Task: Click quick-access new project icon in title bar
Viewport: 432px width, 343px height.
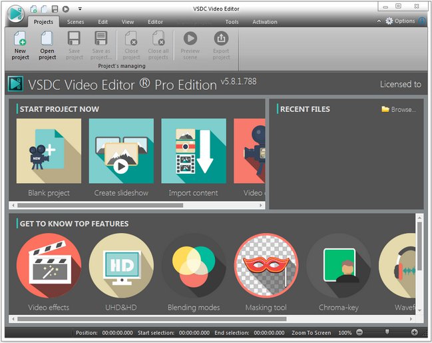Action: [x=33, y=9]
